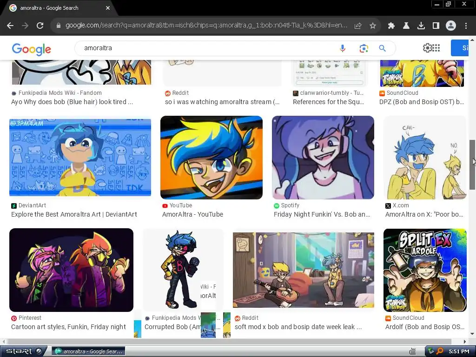Click the orange search tray icon
Viewport: 476px width, 357px height.
[440, 351]
